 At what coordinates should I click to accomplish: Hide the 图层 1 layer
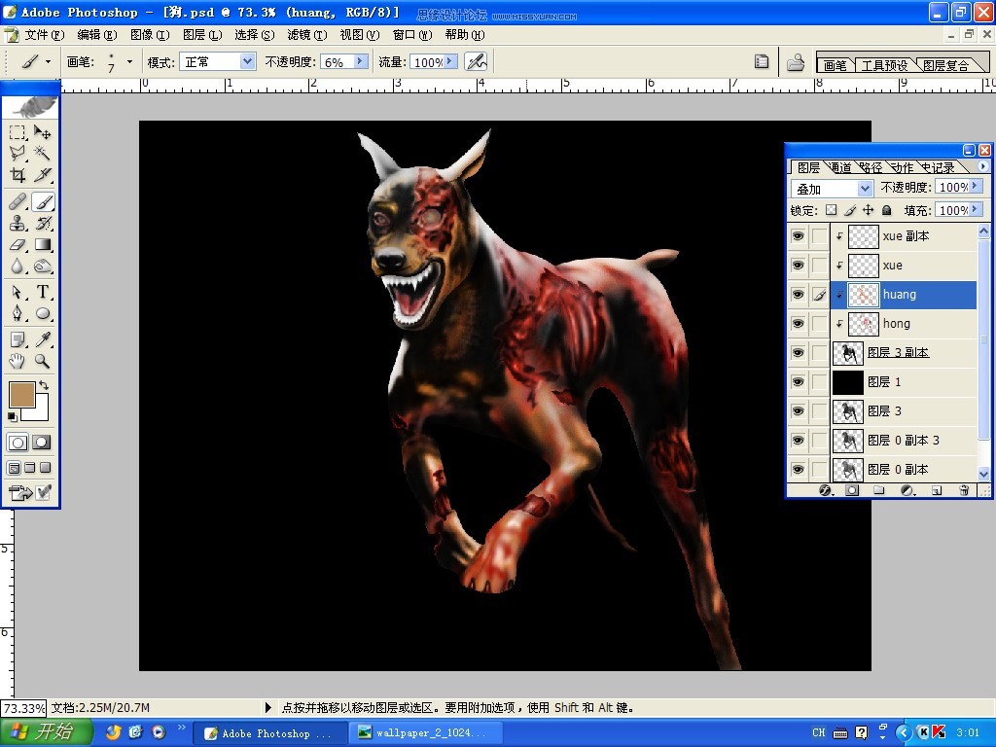pos(798,382)
